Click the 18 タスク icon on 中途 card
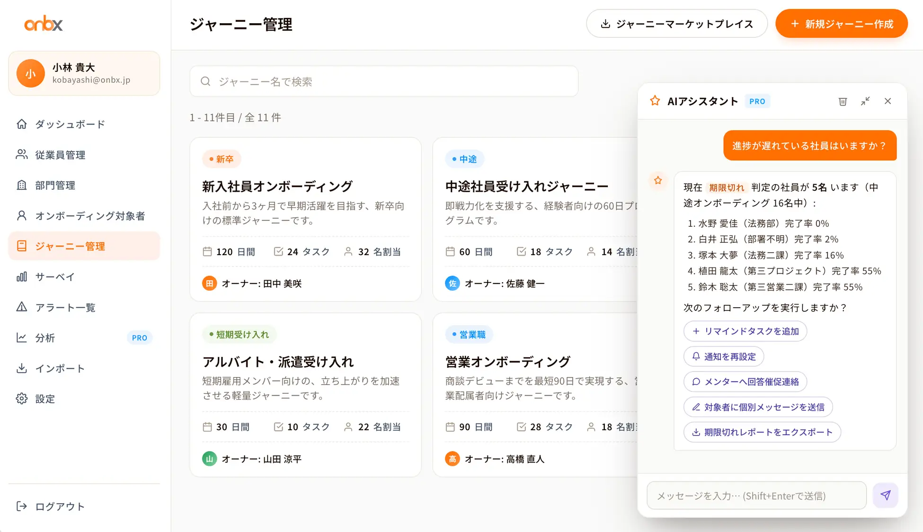923x532 pixels. [x=521, y=251]
